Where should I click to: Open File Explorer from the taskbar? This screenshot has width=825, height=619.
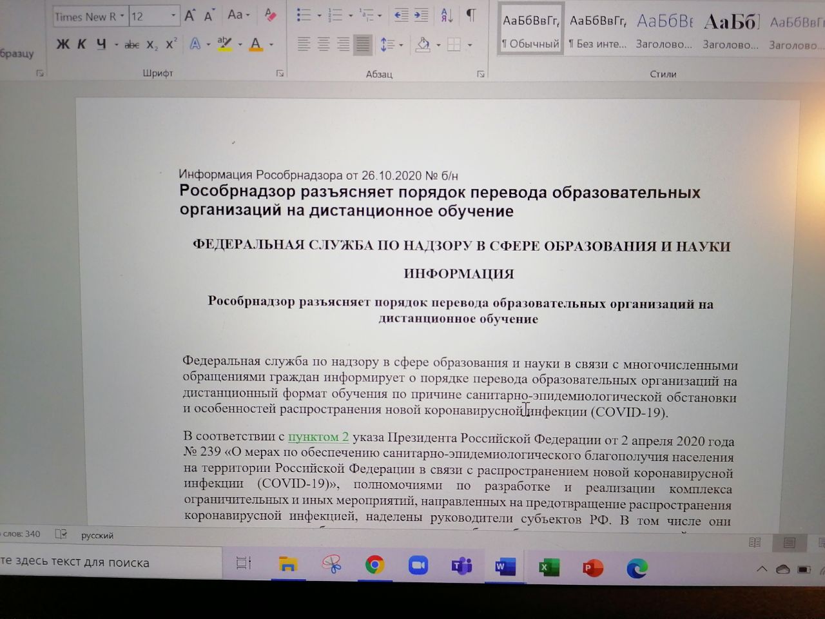tap(287, 565)
